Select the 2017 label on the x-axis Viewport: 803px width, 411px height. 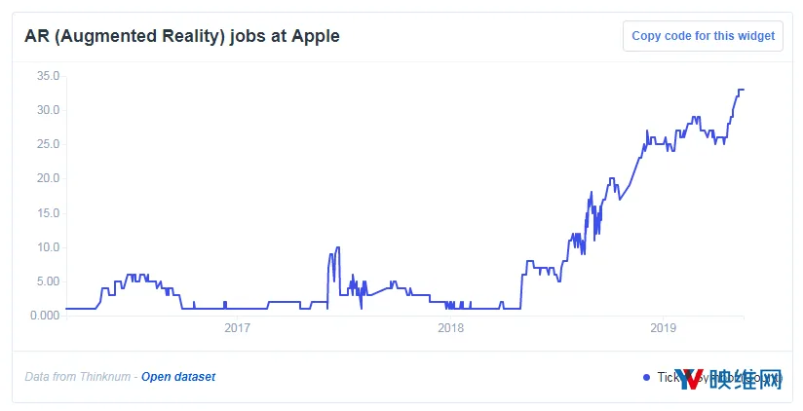pyautogui.click(x=237, y=327)
